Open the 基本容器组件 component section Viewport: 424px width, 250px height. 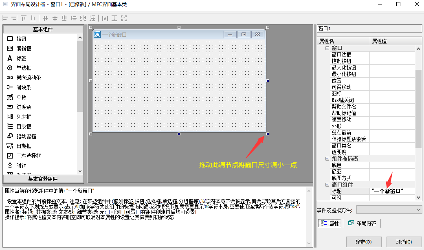pos(43,179)
